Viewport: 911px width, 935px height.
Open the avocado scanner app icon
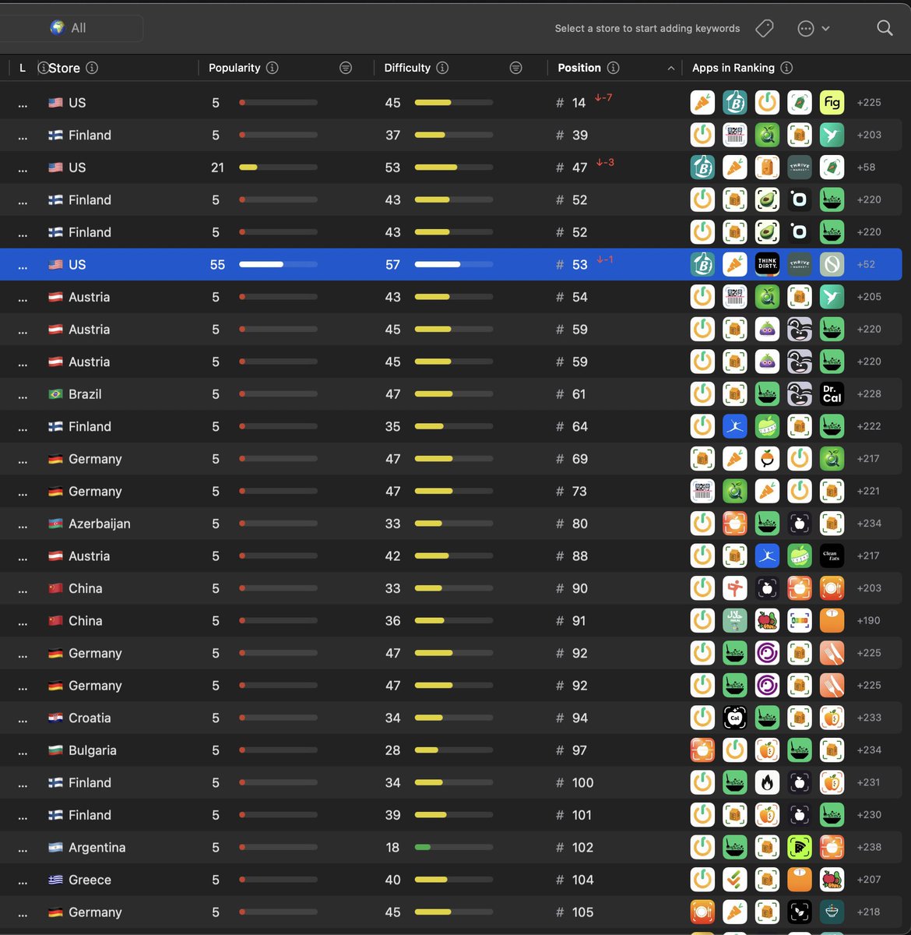tap(767, 199)
